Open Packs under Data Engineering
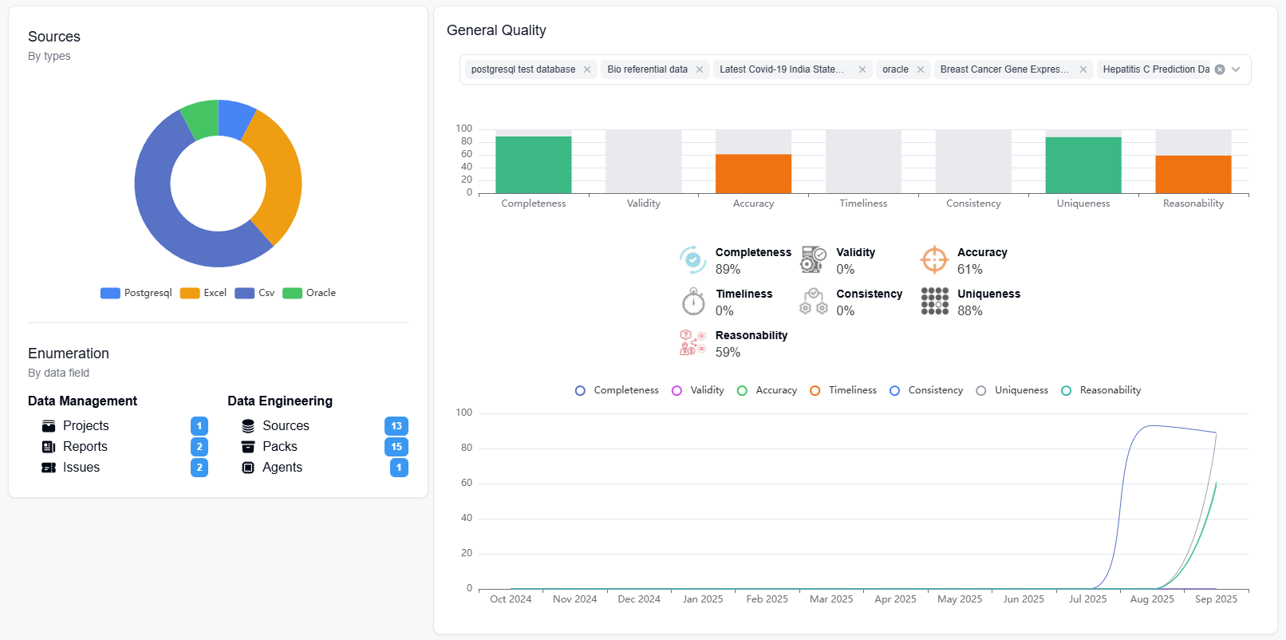1286x640 pixels. click(279, 447)
